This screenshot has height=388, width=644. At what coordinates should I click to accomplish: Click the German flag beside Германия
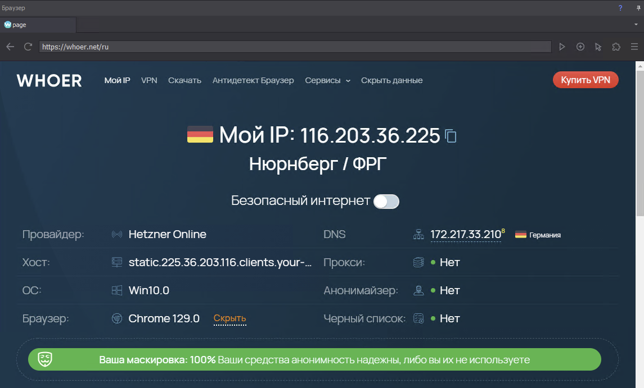[521, 235]
